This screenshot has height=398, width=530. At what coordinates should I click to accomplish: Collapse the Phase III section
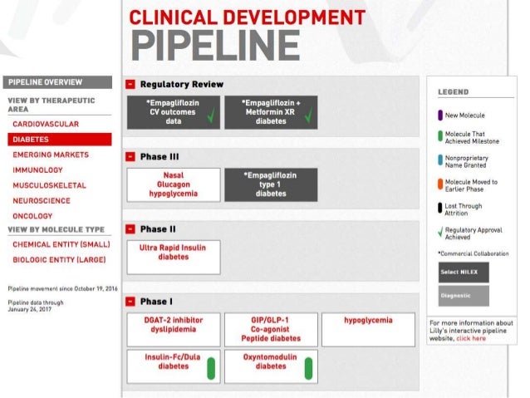pyautogui.click(x=131, y=156)
